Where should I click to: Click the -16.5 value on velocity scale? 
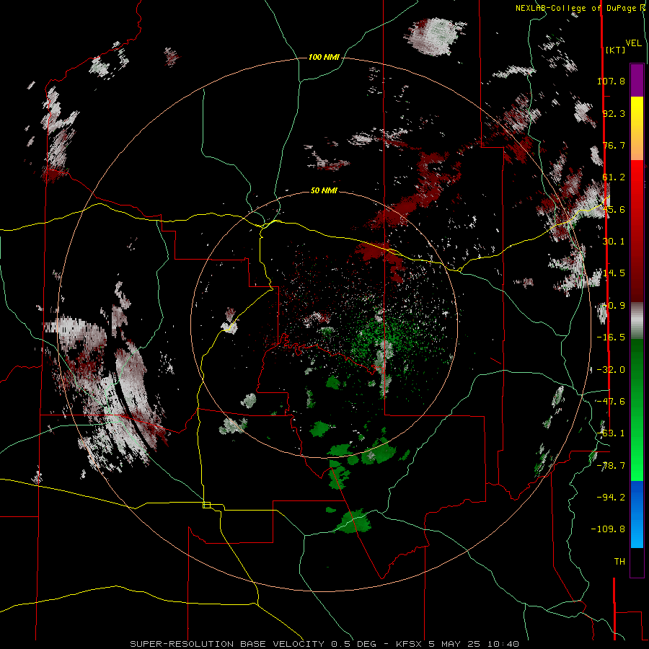[x=611, y=337]
